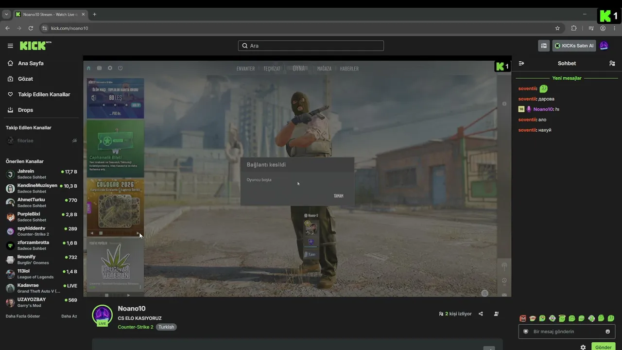Click the CS2 home icon in stream

[88, 68]
